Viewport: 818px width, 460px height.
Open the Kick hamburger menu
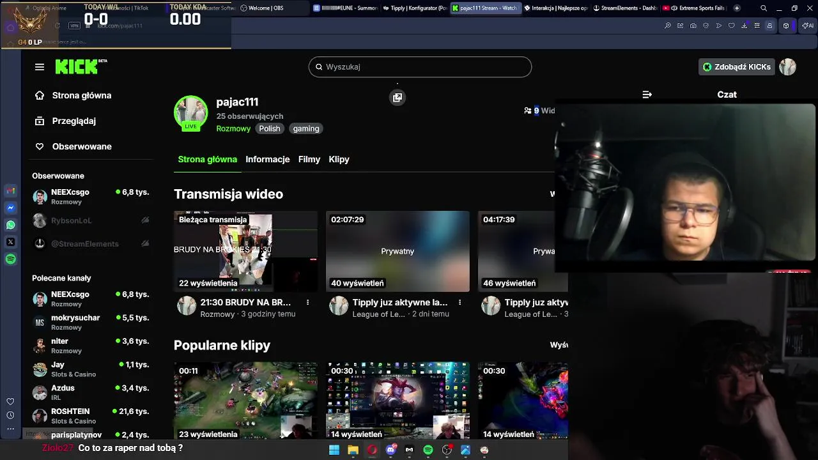click(40, 67)
